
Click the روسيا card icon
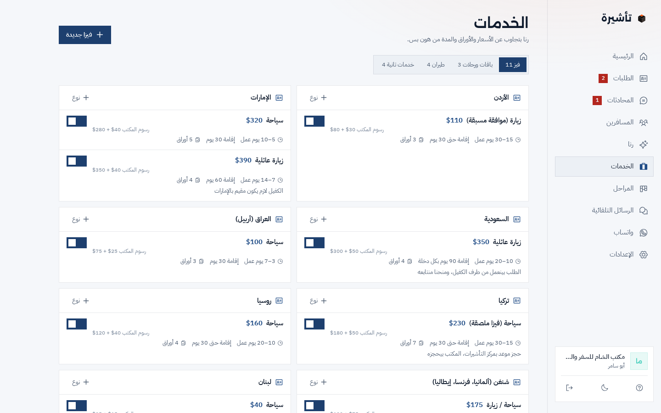(x=279, y=301)
